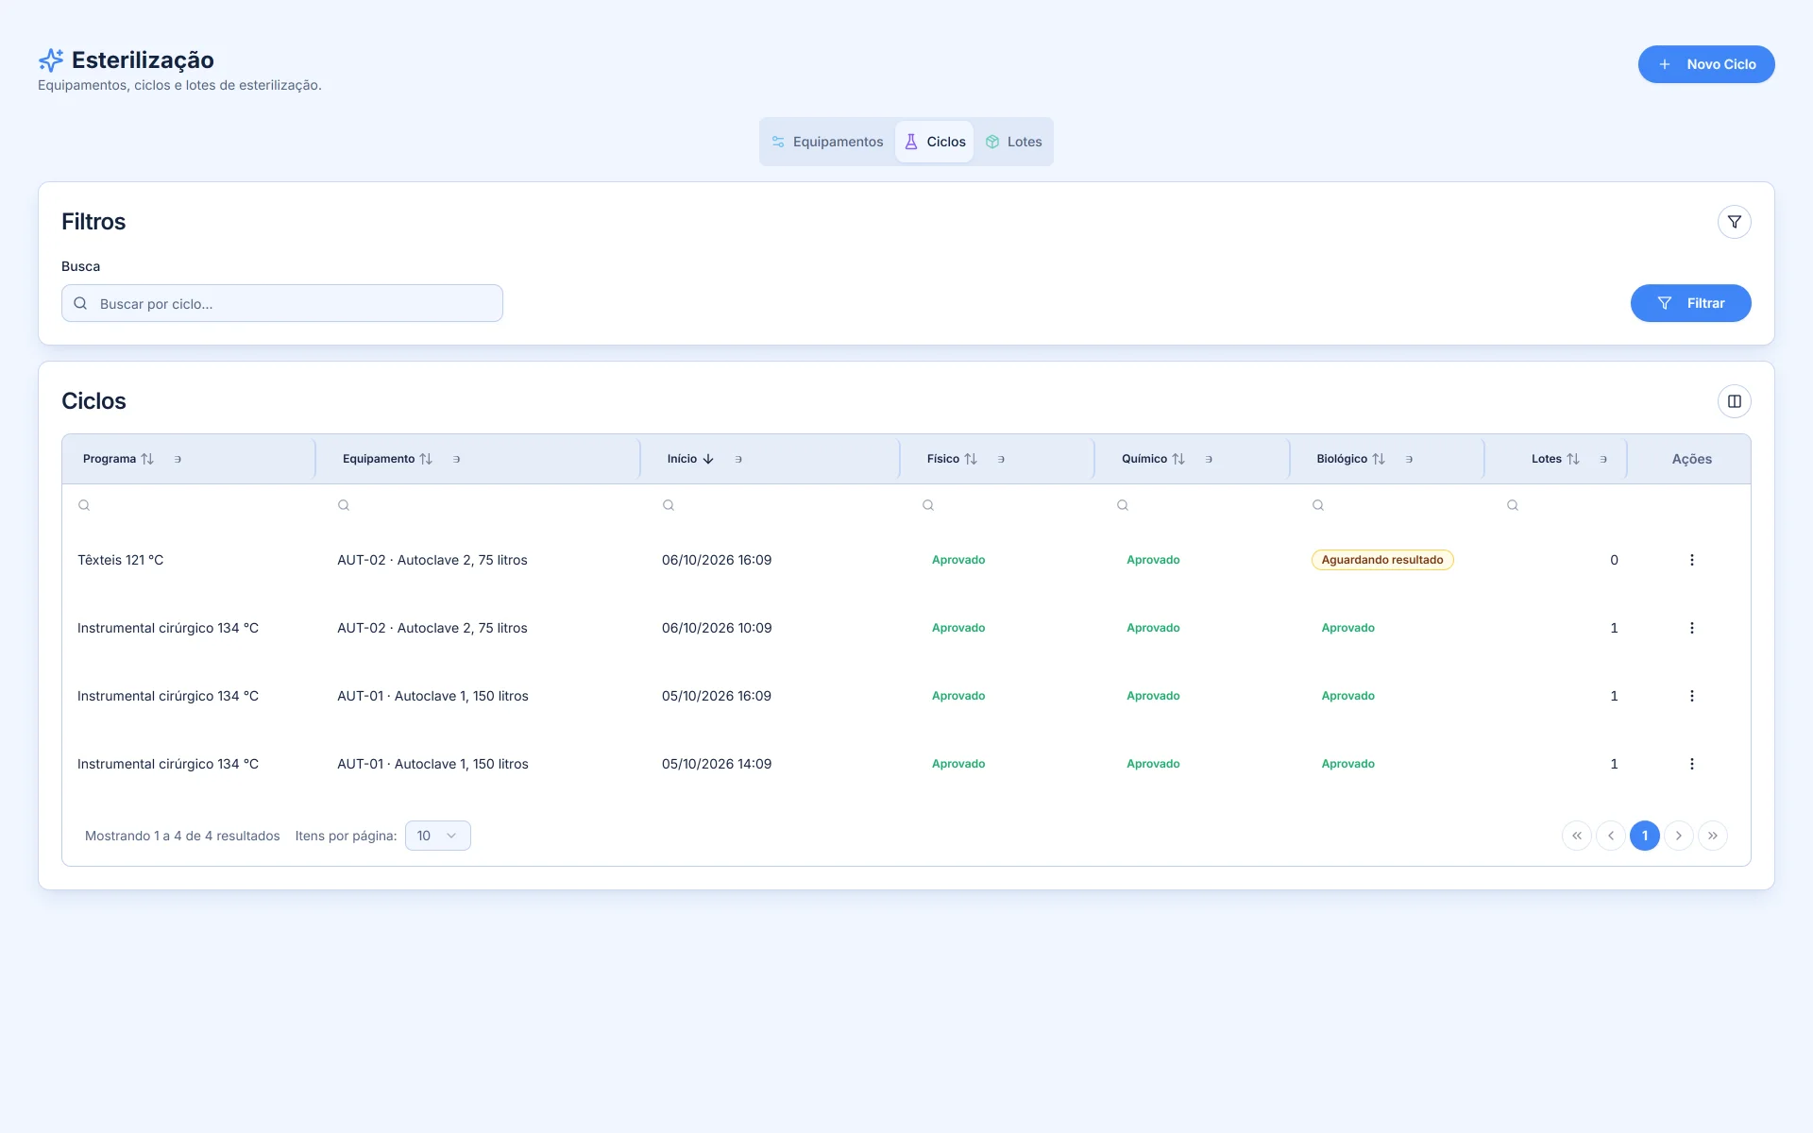The image size is (1813, 1133).
Task: Pin the Início column
Action: (x=738, y=459)
